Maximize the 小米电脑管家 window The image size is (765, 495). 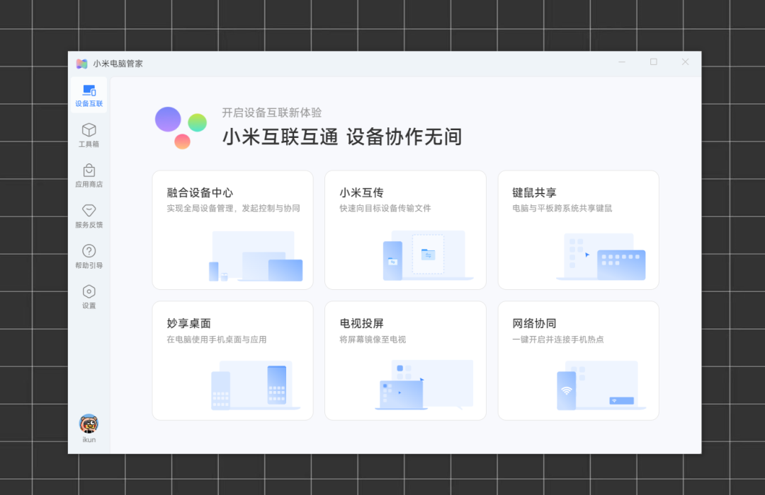[653, 62]
